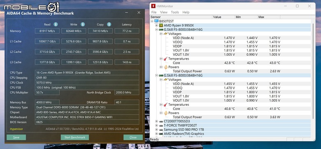This screenshot has width=321, height=149.
Task: Click the Save button in AIDA64
Action: pyautogui.click(x=16, y=137)
